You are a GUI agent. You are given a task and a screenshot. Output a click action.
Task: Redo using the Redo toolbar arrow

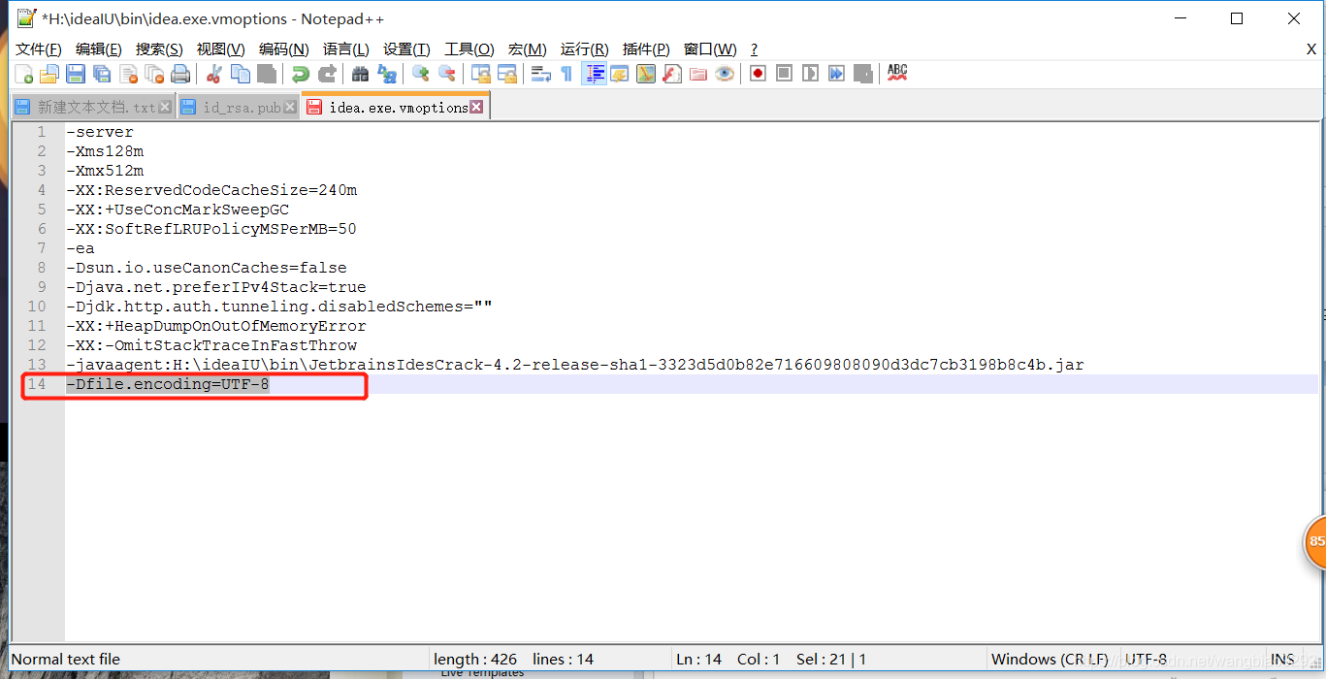(327, 74)
